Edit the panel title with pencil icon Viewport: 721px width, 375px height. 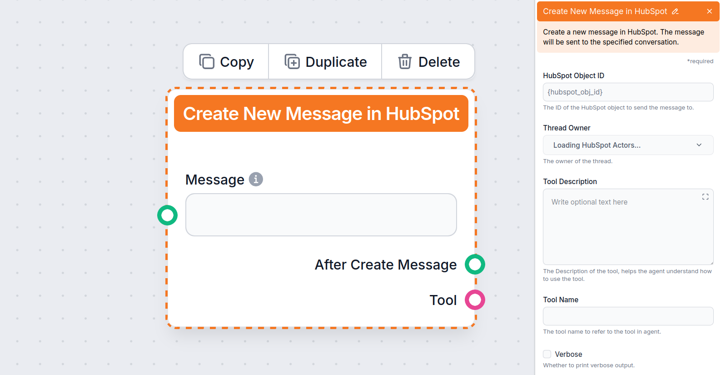675,11
